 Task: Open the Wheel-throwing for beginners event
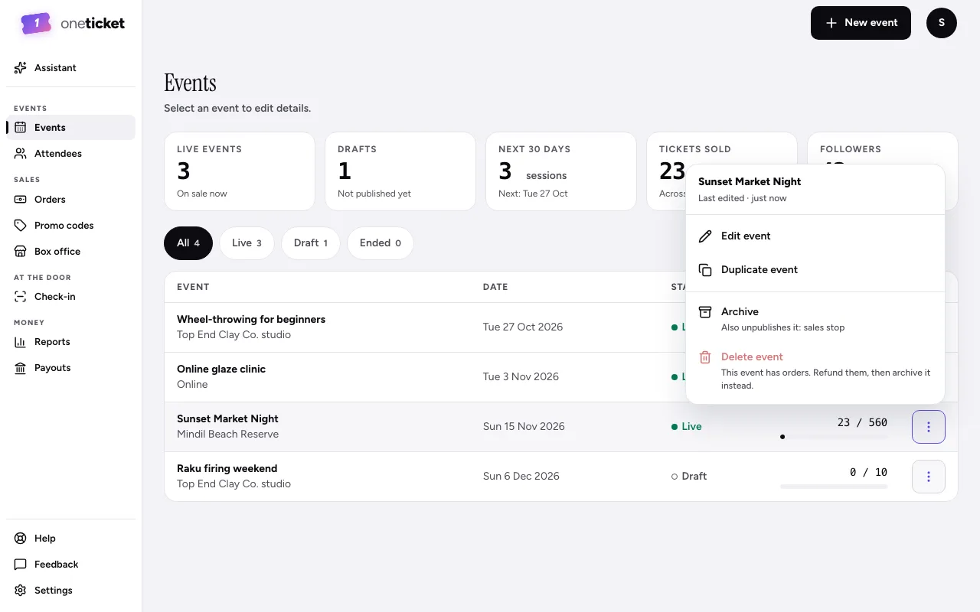pos(251,320)
